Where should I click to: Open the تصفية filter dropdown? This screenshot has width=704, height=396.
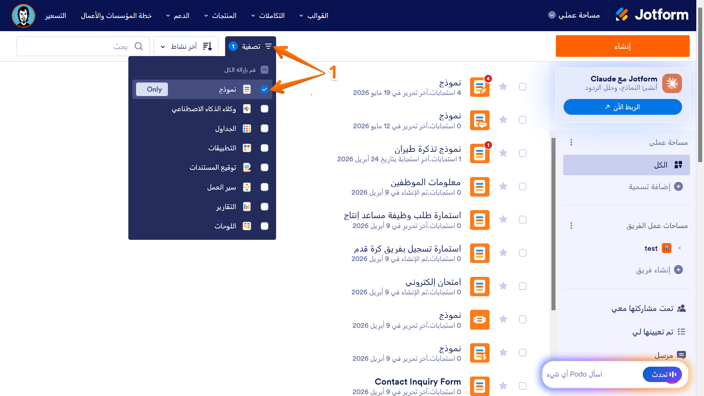250,46
